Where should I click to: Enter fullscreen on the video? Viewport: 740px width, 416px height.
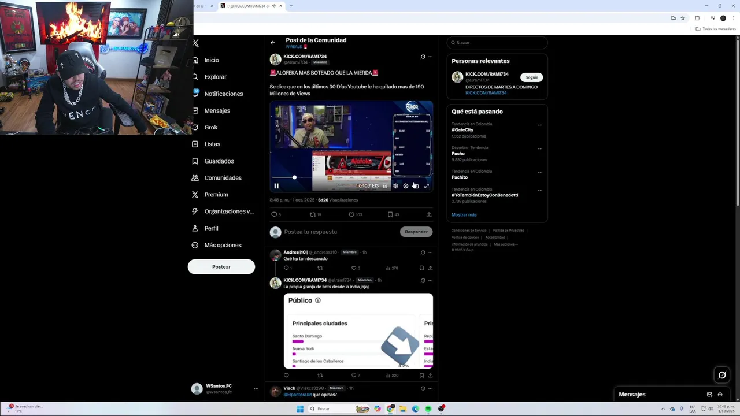coord(427,186)
